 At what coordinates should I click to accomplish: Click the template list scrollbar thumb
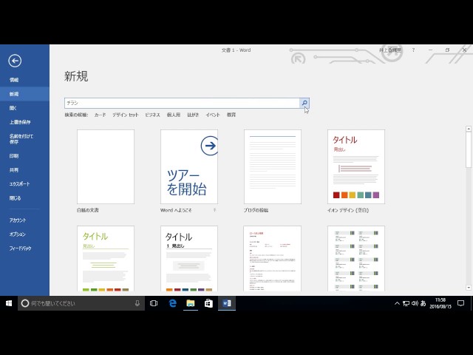[x=469, y=149]
